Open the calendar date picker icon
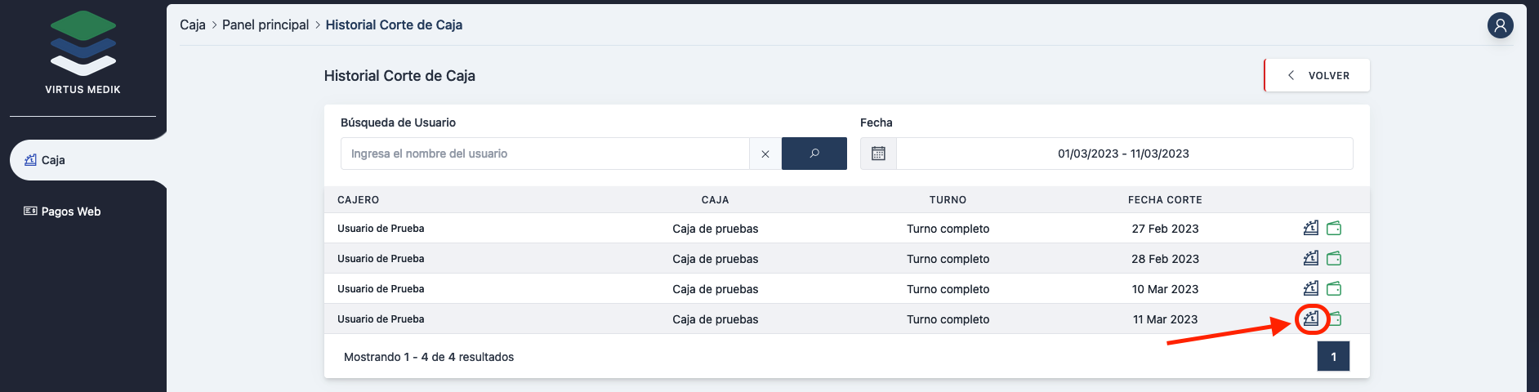Image resolution: width=1539 pixels, height=392 pixels. (x=878, y=154)
